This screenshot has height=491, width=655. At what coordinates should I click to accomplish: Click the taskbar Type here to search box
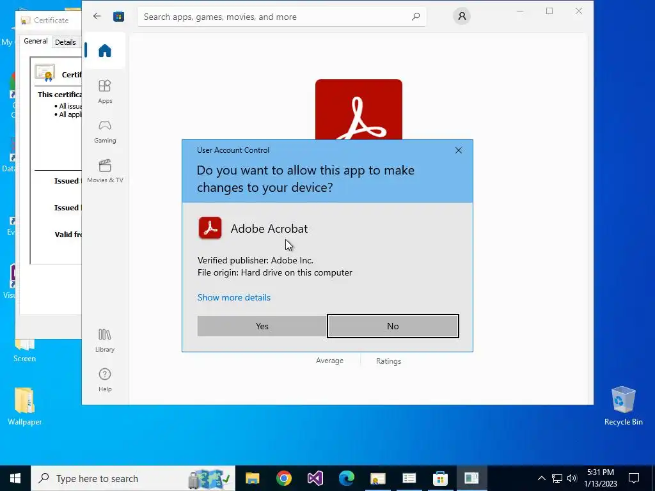[x=133, y=478]
